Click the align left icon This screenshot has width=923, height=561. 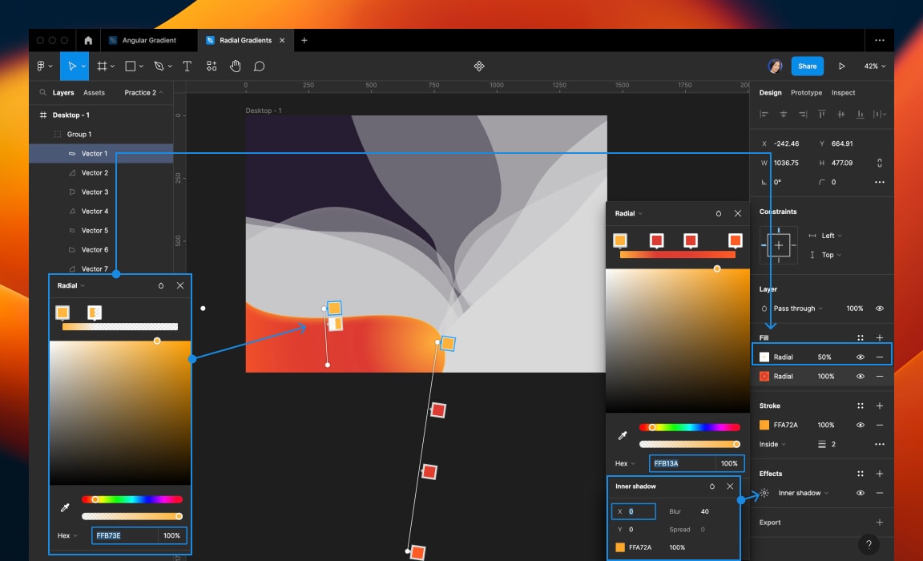tap(764, 114)
